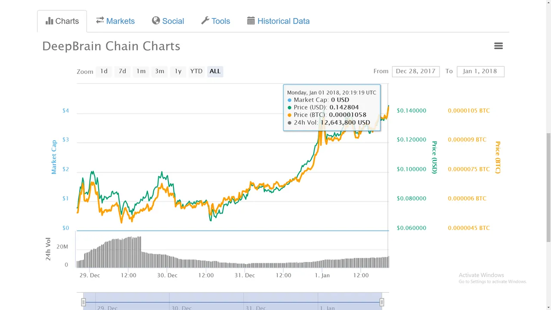Select the ALL zoom range
Screen dimensions: 551x310
click(215, 71)
